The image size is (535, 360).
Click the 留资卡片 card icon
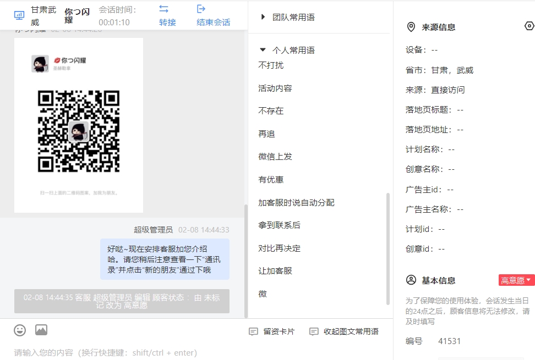[253, 331]
